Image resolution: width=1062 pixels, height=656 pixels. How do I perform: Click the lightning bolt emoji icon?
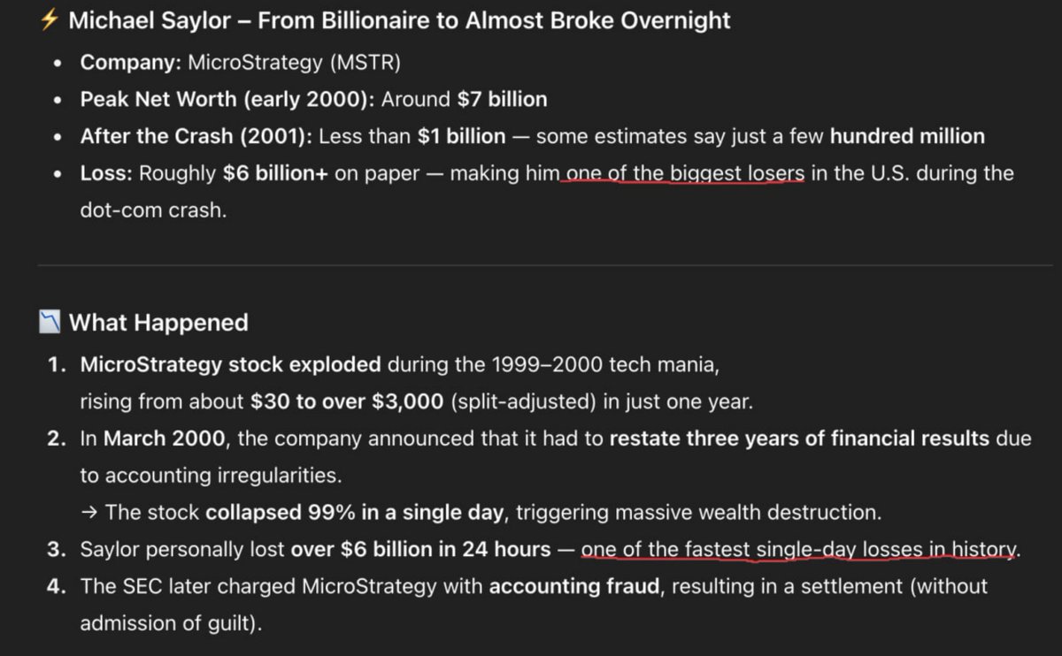(x=50, y=21)
